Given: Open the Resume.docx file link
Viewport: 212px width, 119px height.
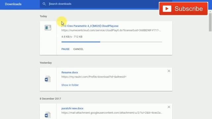Looking at the screenshot, I should [70, 72].
